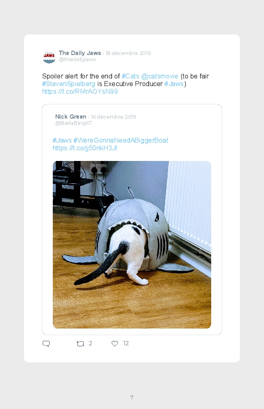Click the heart like icon
Screen dimensions: 264x409
coord(115,343)
